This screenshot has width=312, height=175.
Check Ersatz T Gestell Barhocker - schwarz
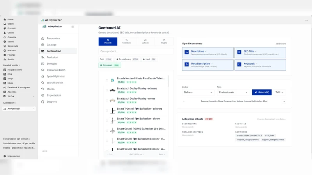tap(107, 110)
